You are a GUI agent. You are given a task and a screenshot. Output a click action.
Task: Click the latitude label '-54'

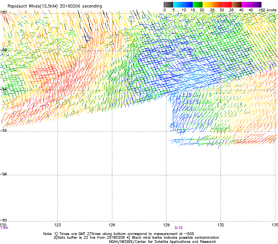[x=3, y=89]
